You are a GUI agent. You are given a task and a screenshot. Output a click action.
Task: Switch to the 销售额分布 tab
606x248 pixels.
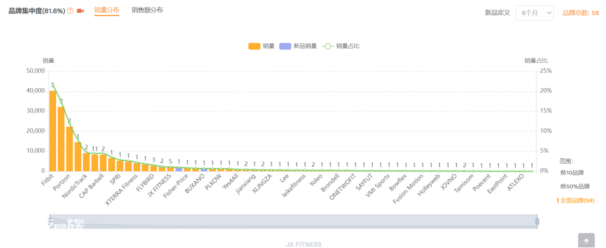coord(147,10)
